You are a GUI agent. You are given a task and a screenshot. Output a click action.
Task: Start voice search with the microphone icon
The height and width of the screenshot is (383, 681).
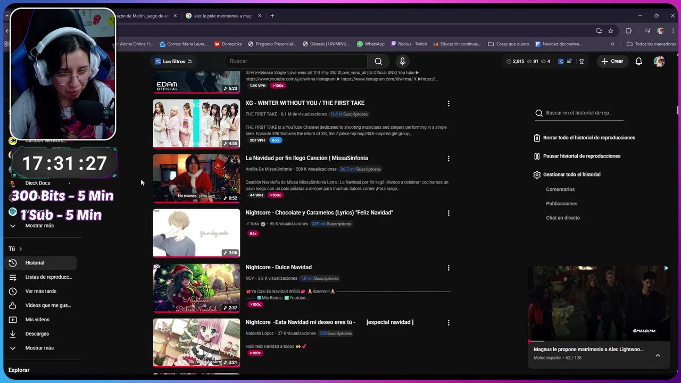coord(402,61)
